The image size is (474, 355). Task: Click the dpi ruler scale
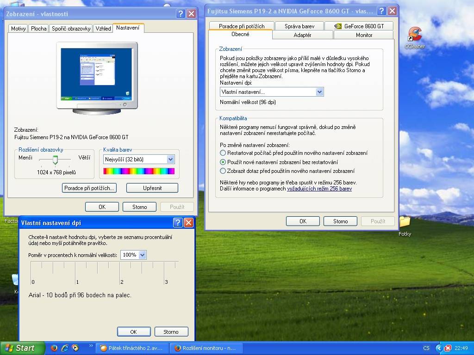pyautogui.click(x=104, y=273)
